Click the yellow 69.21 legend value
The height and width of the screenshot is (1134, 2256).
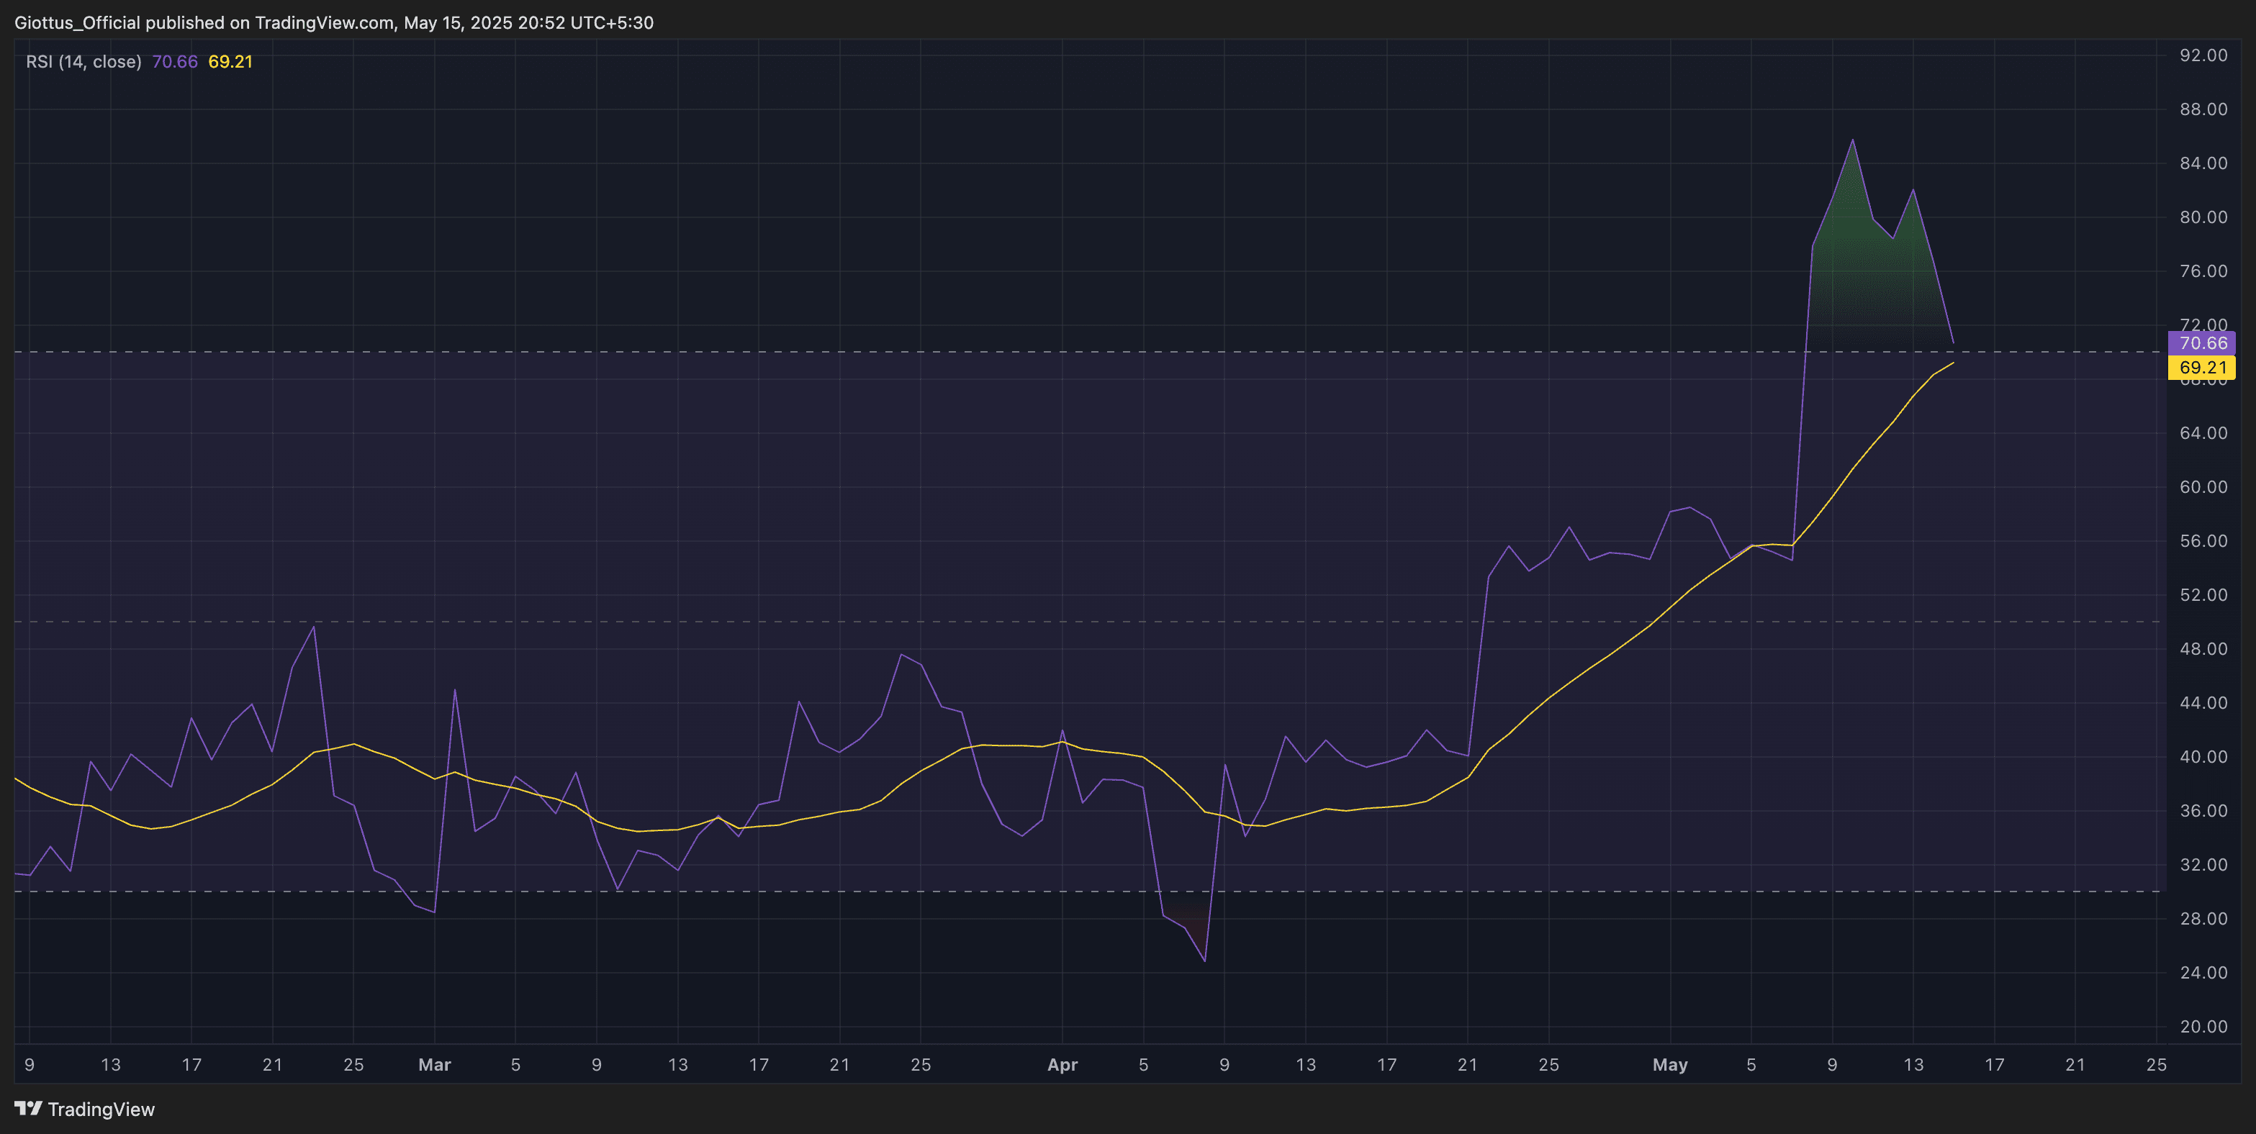[230, 62]
